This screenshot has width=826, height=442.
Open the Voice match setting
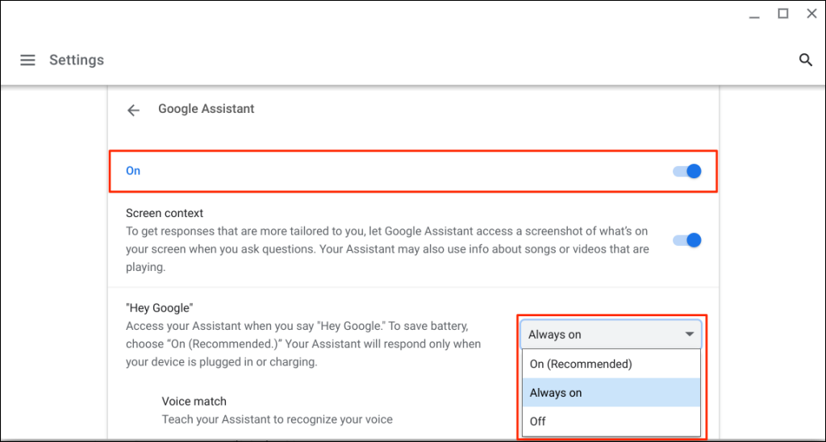point(194,402)
